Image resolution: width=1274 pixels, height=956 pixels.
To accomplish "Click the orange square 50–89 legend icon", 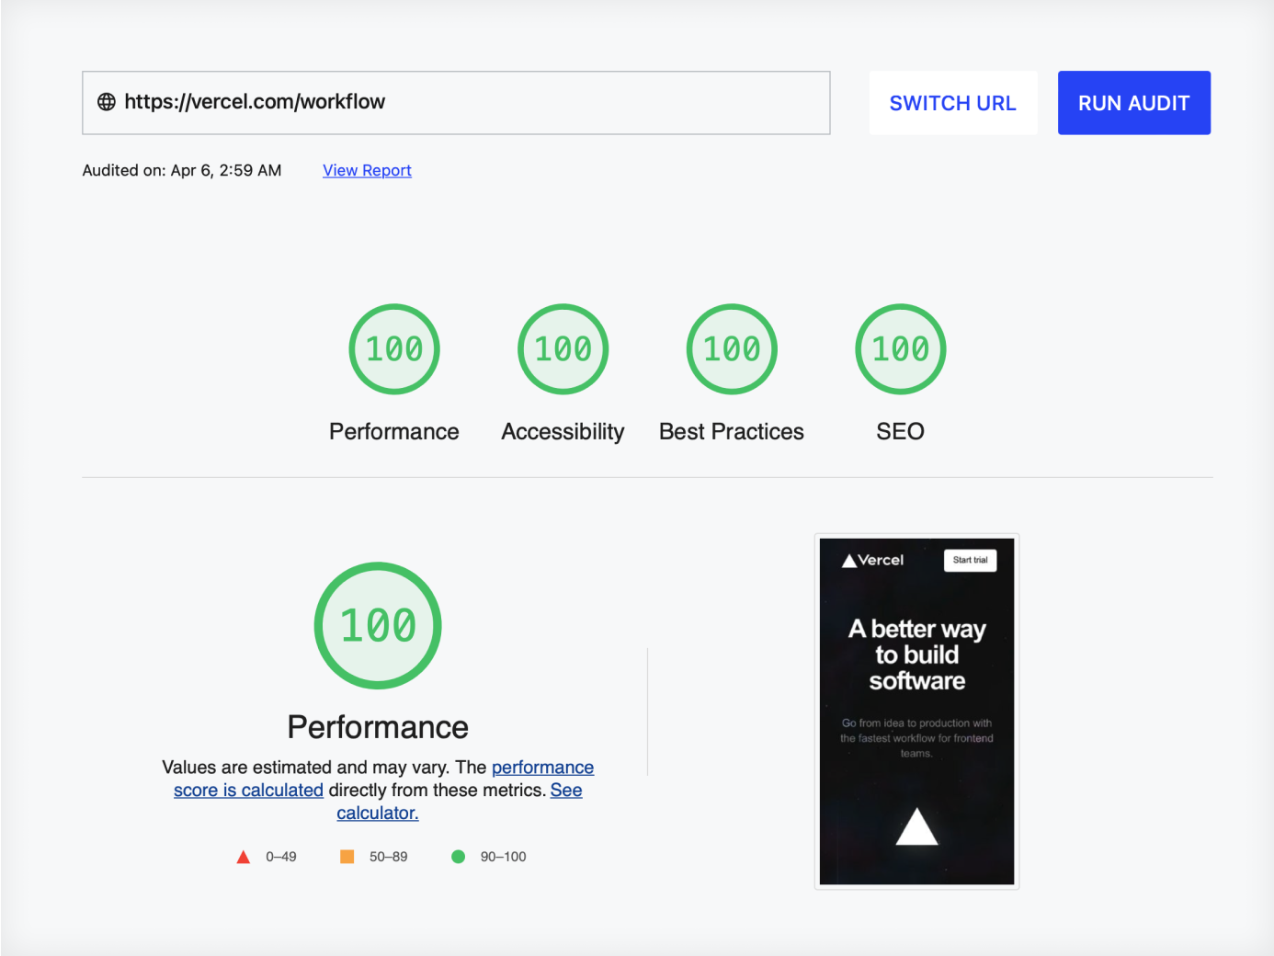I will (x=347, y=857).
